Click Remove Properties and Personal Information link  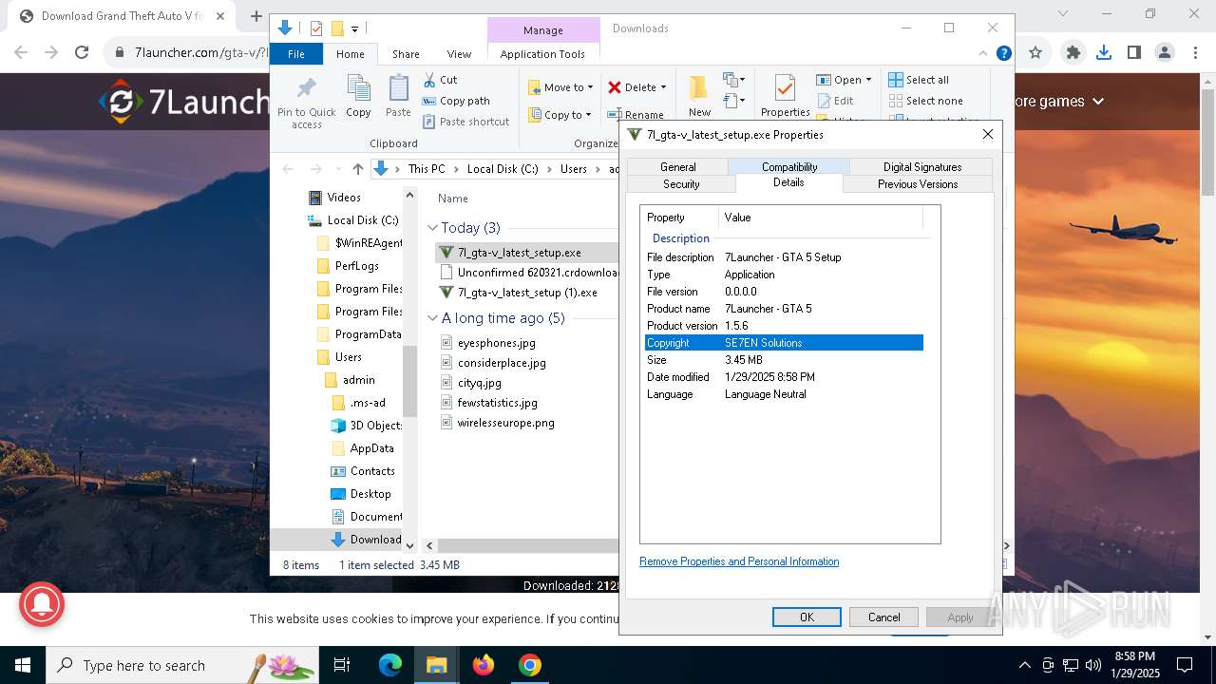coord(739,561)
